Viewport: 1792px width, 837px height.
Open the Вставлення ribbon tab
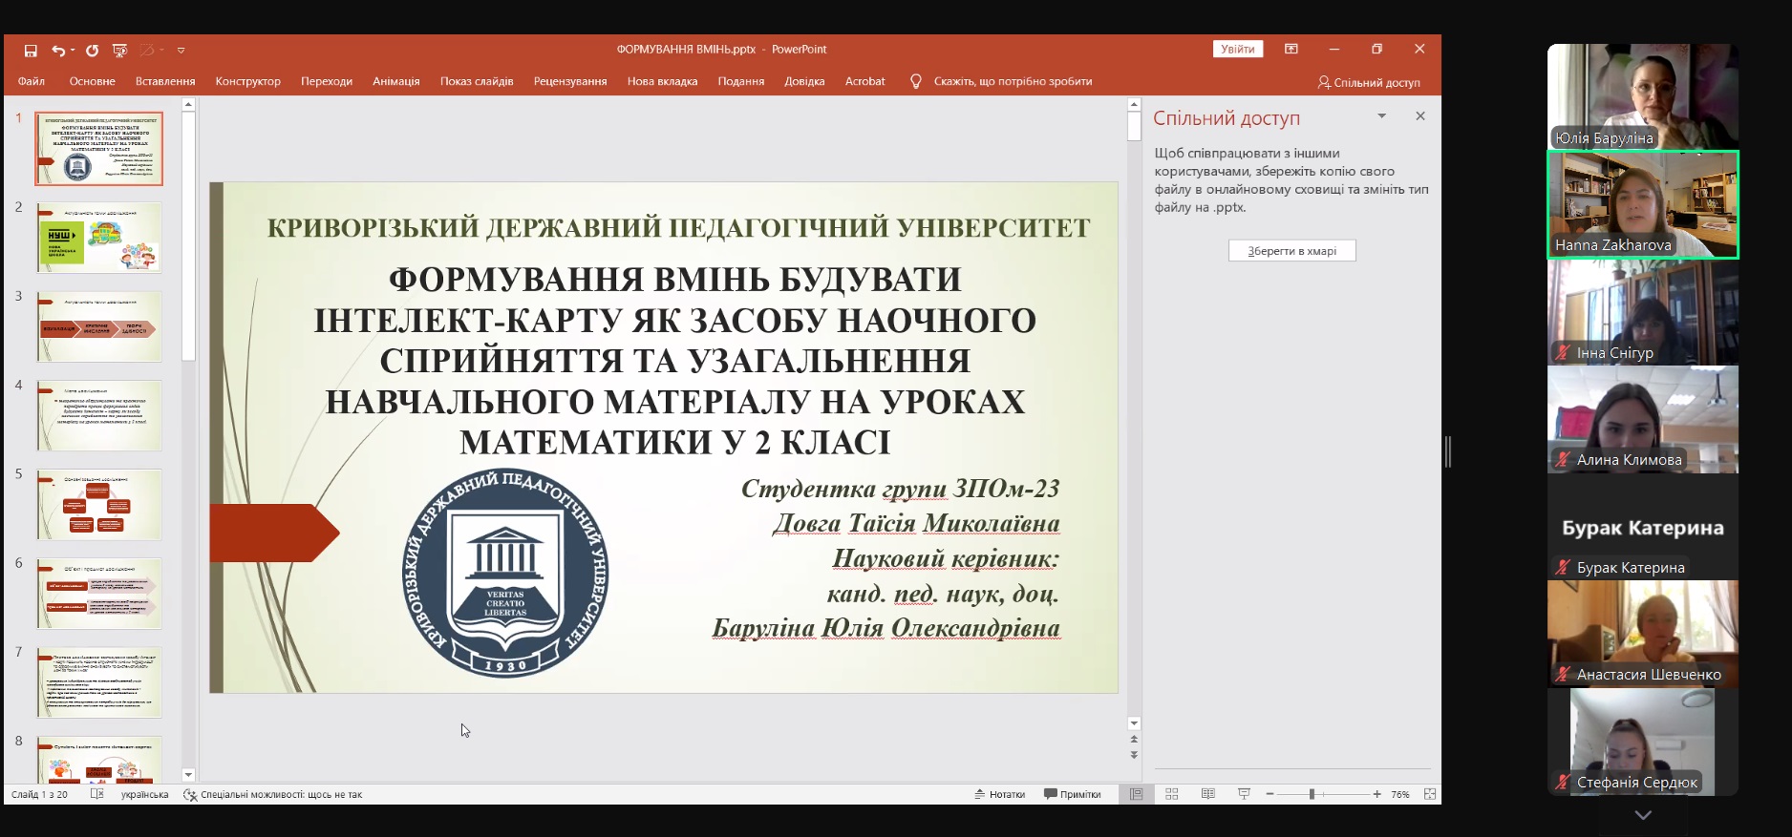(x=165, y=81)
